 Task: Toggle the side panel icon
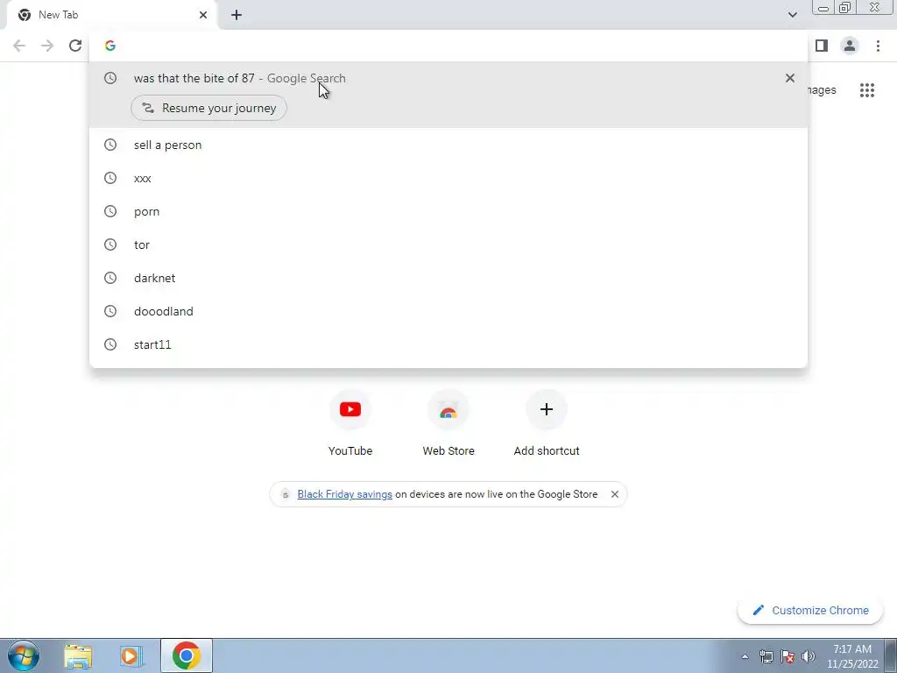[x=822, y=46]
